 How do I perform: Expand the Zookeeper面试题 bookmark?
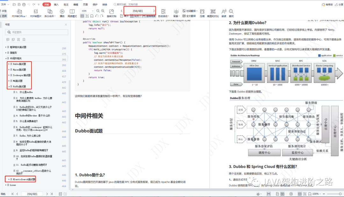coord(9,75)
